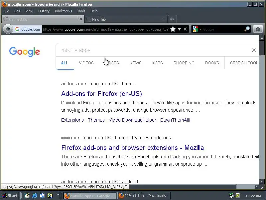
Task: Switch to MAPS results
Action: click(157, 63)
